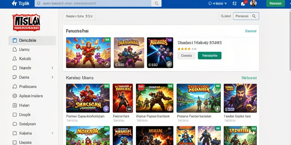The image size is (291, 145).
Task: Click the Malan boxed icon
Action: point(14,105)
